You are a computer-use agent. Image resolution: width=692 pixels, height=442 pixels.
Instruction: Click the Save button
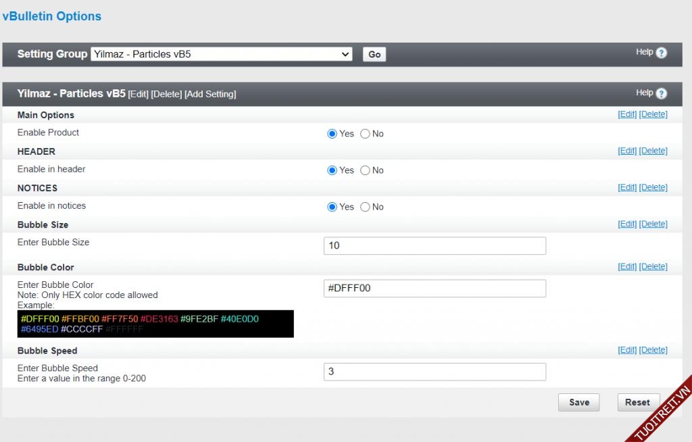pyautogui.click(x=578, y=402)
